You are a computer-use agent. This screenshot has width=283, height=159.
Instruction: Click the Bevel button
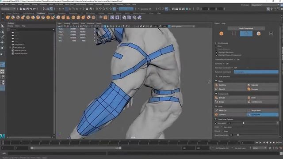coord(263,98)
